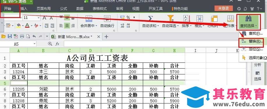Viewport: 267px width, 109px height.
Task: Open the help question mark menu
Action: coord(259,8)
